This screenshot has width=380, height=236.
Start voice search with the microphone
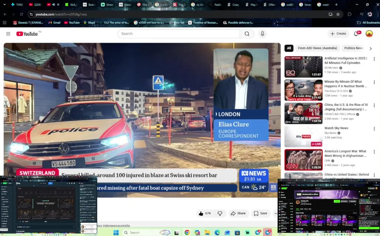point(262,34)
